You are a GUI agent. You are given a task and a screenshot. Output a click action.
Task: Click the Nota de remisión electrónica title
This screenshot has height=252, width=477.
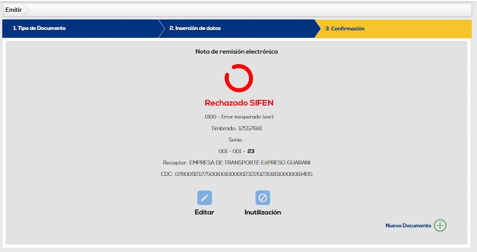237,51
